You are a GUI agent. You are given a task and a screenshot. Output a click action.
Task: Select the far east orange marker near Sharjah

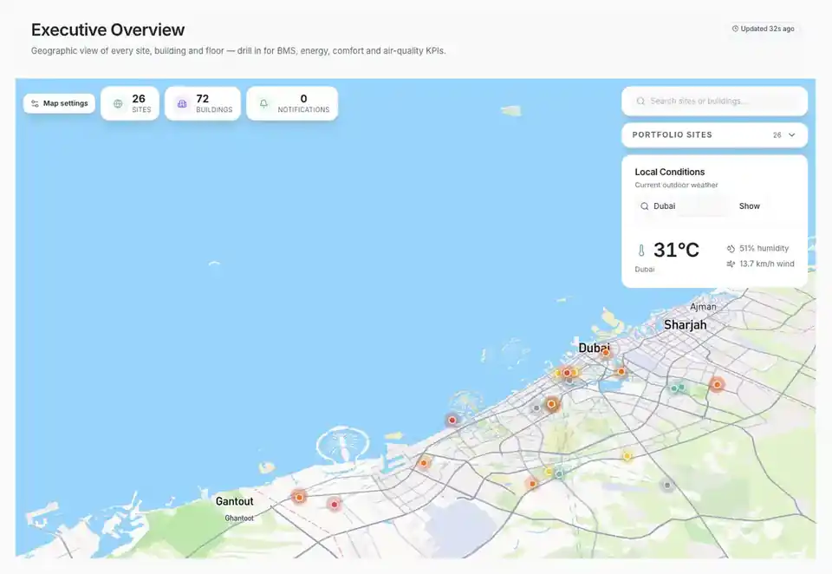[x=717, y=384]
